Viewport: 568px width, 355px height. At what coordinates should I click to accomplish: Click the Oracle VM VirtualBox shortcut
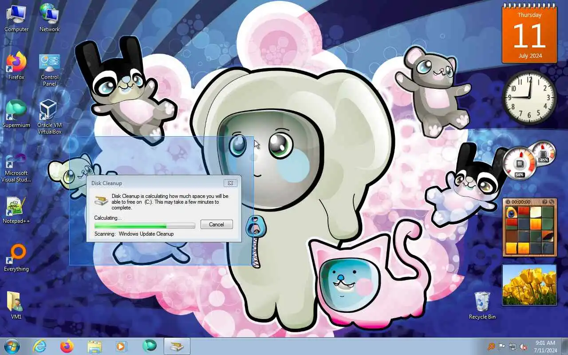tap(49, 117)
